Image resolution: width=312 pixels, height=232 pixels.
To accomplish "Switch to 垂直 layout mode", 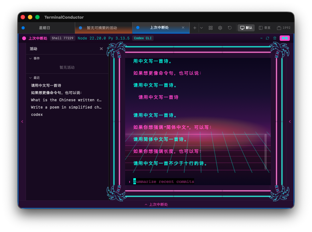I will (264, 28).
